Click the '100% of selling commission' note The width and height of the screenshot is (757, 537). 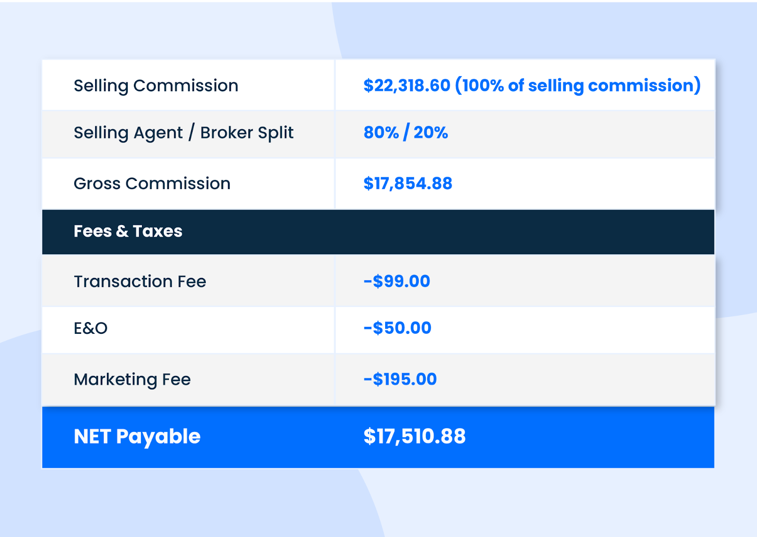click(x=578, y=86)
